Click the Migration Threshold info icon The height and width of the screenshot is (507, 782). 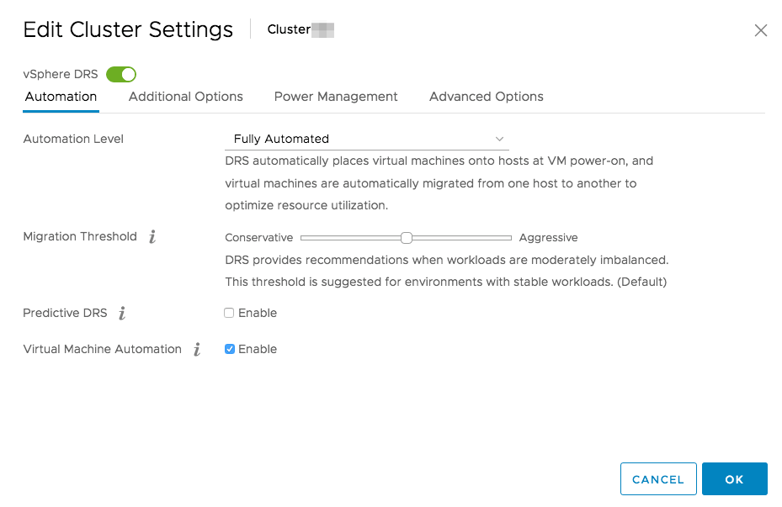tap(152, 237)
